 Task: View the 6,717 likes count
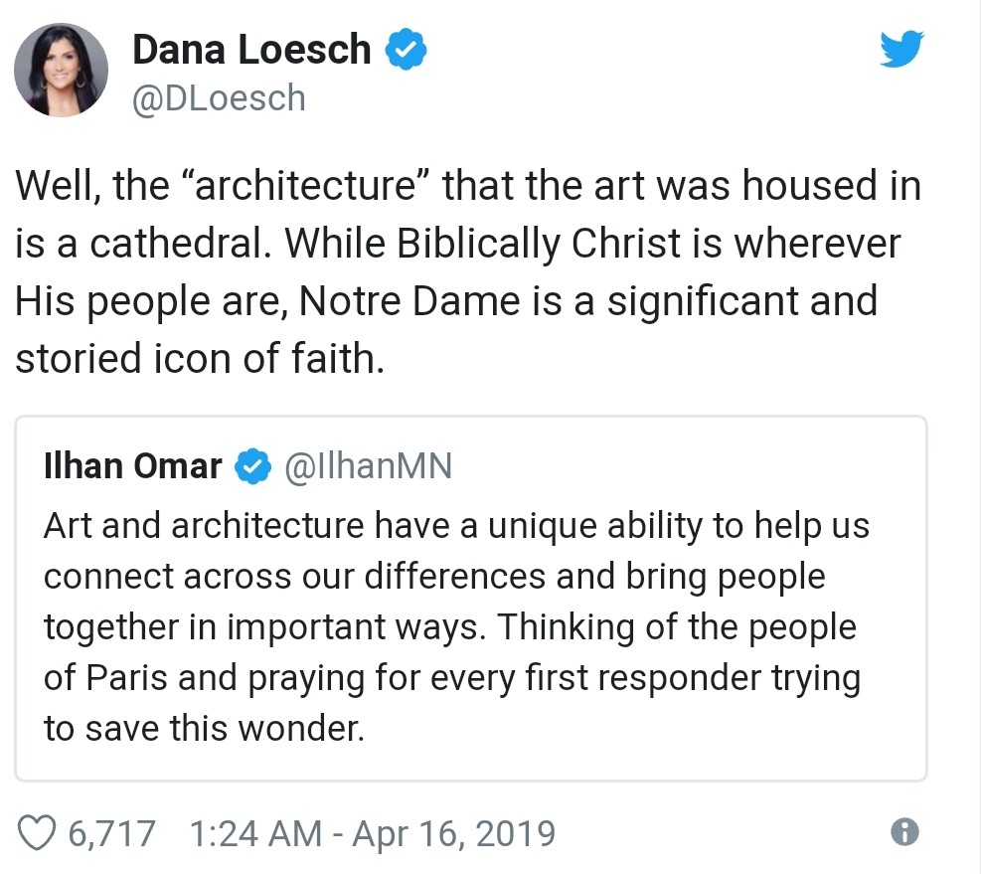point(111,834)
